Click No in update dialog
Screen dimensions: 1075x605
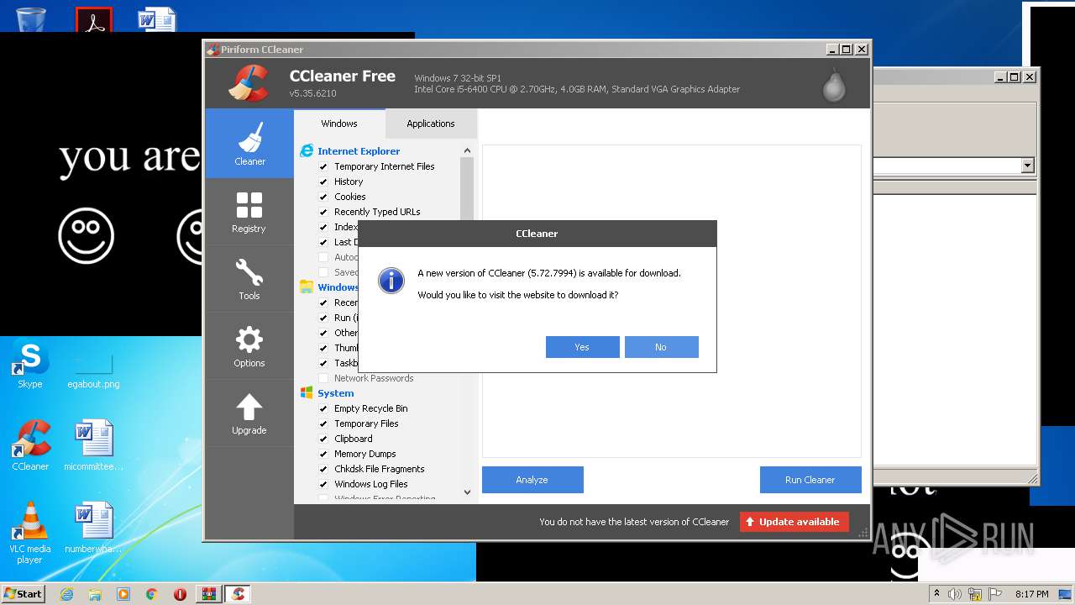point(661,347)
